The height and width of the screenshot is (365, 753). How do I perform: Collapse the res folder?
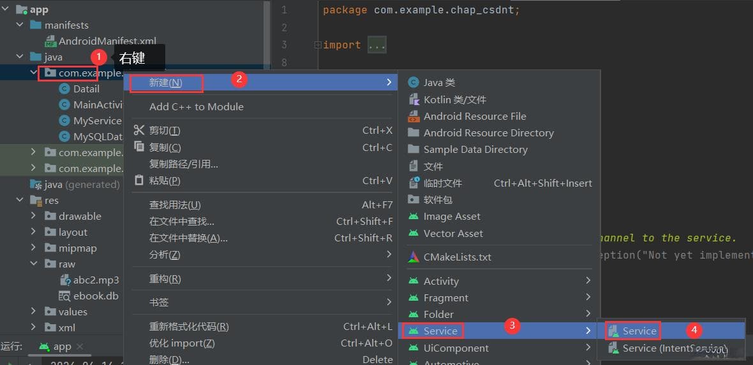(x=20, y=200)
